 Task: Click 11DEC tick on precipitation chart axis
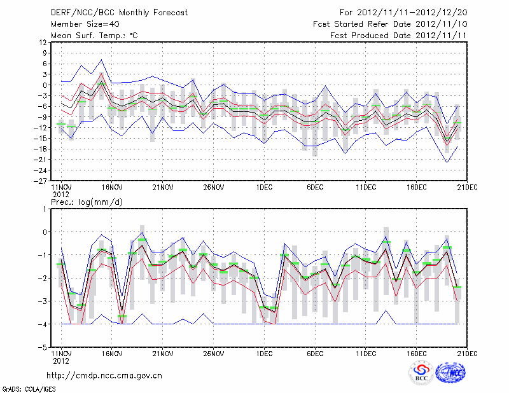(366, 352)
